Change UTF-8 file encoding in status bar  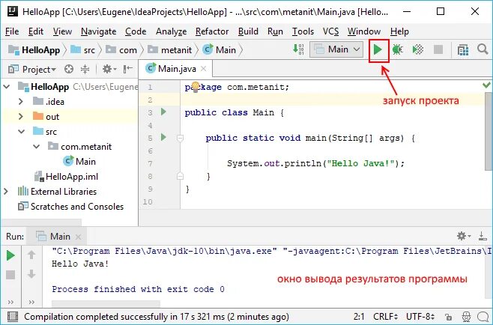coord(420,317)
